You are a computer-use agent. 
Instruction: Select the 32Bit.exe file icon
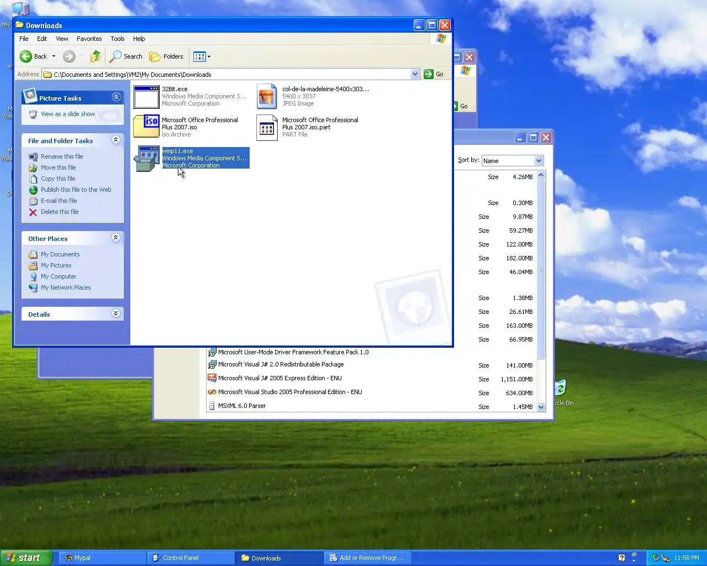146,97
